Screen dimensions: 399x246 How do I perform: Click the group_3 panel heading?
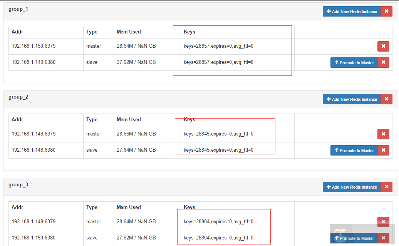pyautogui.click(x=18, y=185)
